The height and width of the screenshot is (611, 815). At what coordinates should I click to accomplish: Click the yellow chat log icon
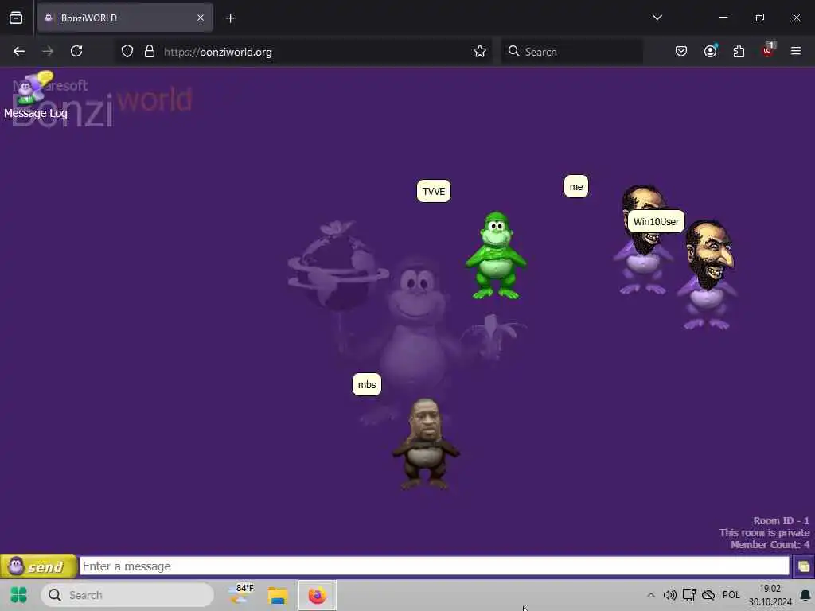pos(803,566)
